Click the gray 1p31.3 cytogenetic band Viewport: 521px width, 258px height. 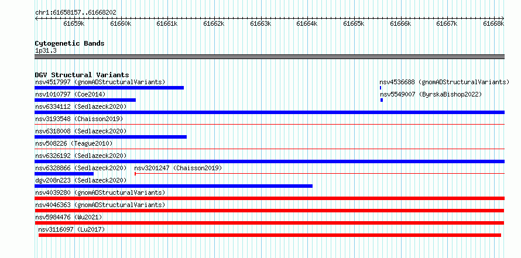269,57
